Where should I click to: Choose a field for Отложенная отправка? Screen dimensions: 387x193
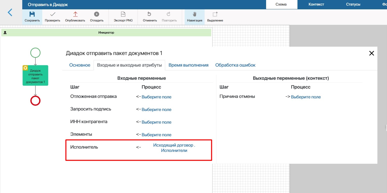[156, 97]
